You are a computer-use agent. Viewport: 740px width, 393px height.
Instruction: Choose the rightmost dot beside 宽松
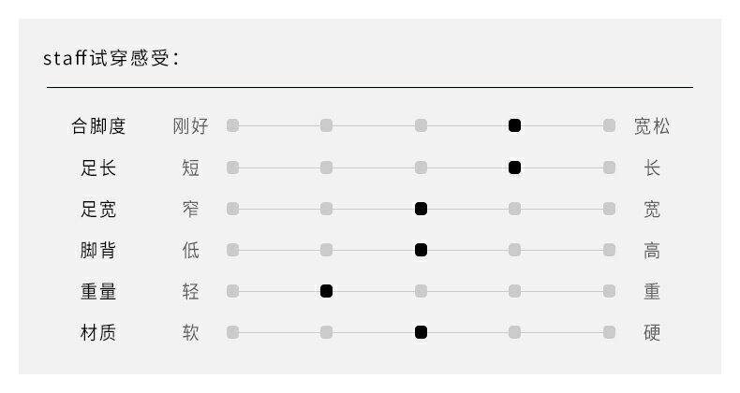point(609,125)
